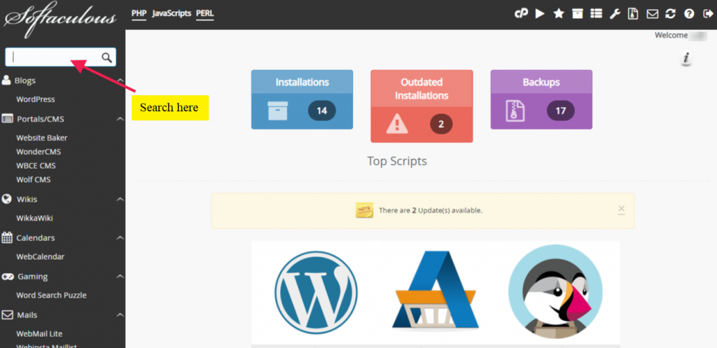Select WonderCMS from the sidebar
717x348 pixels.
tap(39, 151)
